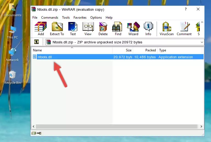Viewport: 211px width, 142px height.
Task: Click the Delete toolbar icon
Action: pos(103,29)
